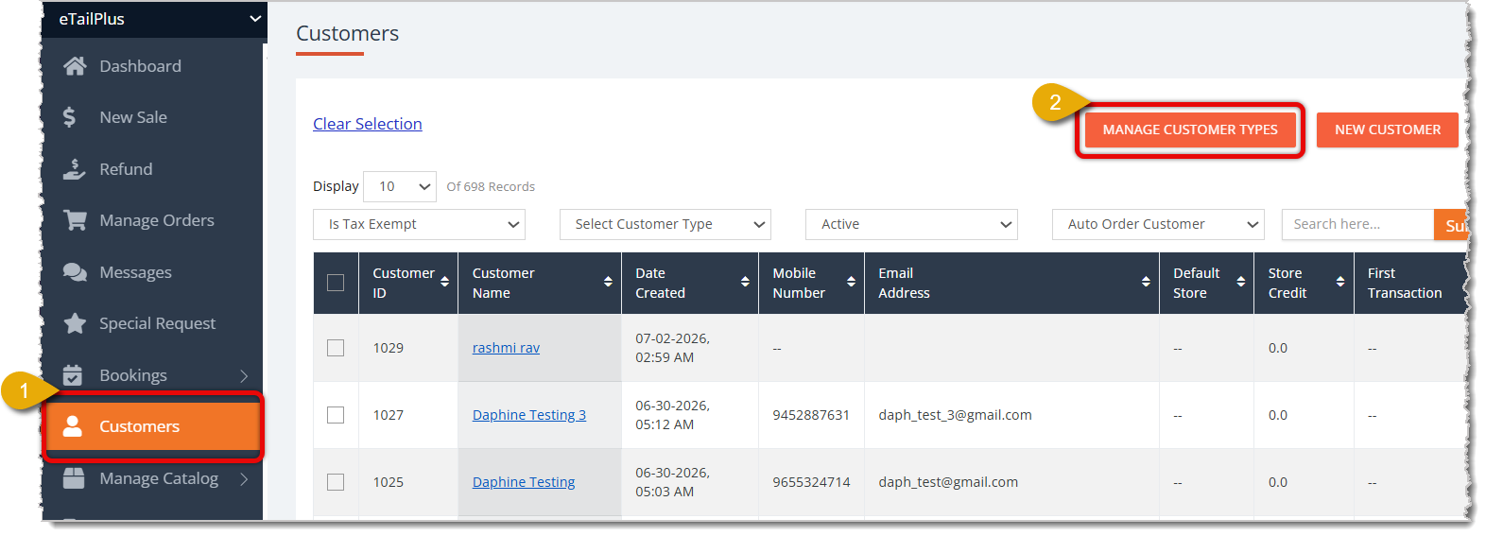
Task: Click Clear Selection link
Action: pos(368,124)
